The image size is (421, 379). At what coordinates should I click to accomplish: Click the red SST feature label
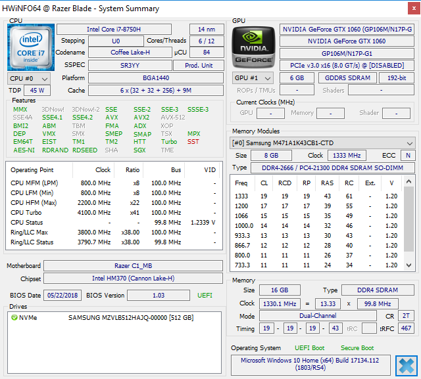click(x=193, y=142)
